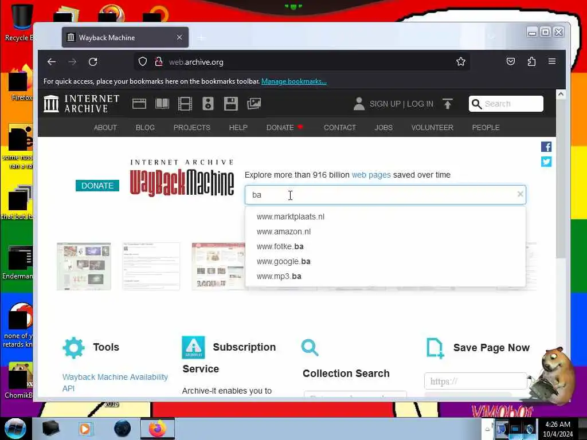Reload the current page
This screenshot has height=440, width=587.
93,62
